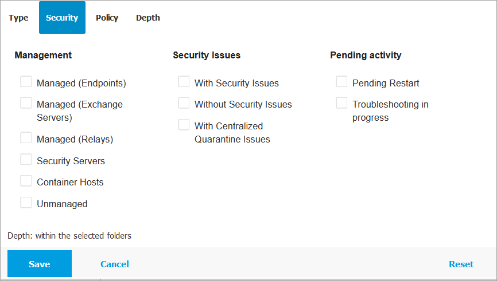Toggle the Pending Restart checkbox
Image resolution: width=497 pixels, height=281 pixels.
(x=341, y=82)
